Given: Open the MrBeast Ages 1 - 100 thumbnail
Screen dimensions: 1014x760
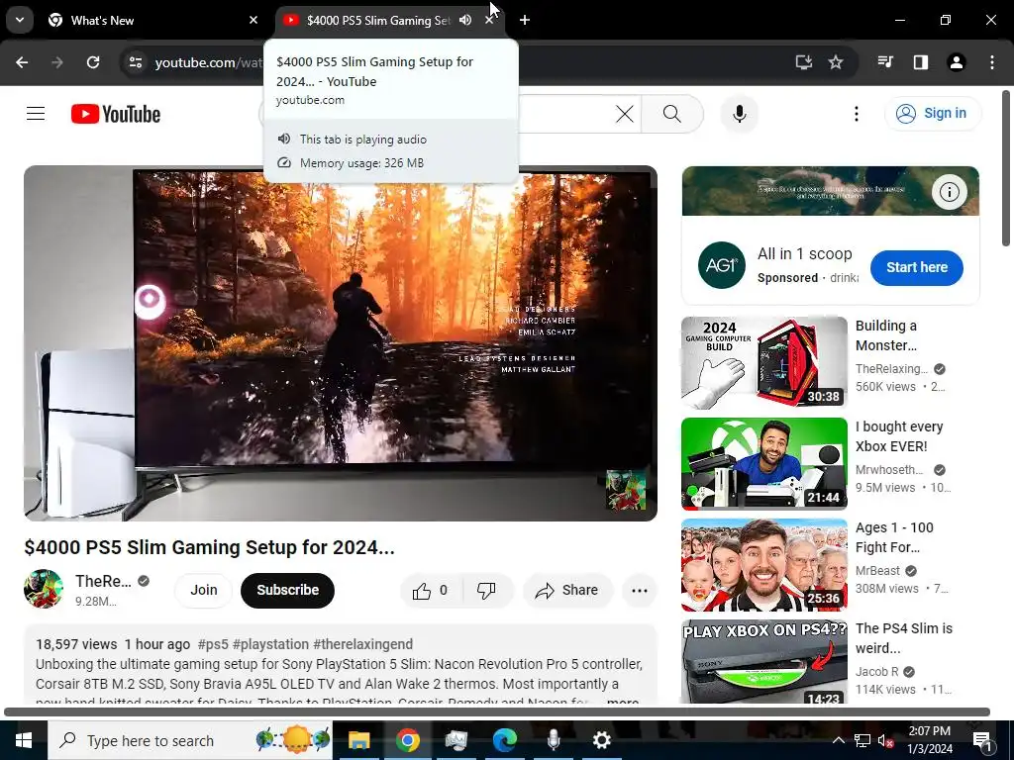Looking at the screenshot, I should [x=763, y=565].
